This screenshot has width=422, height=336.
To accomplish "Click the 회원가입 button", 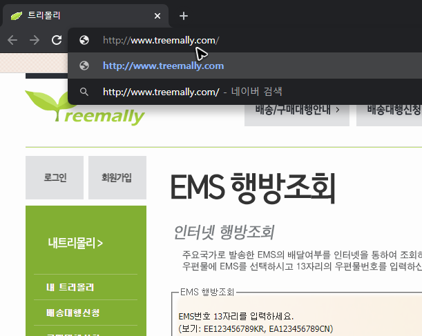I will tap(117, 178).
